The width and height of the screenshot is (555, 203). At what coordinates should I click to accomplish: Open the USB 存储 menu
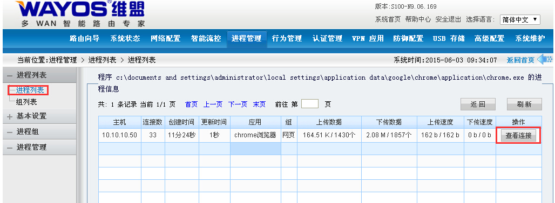(x=449, y=38)
